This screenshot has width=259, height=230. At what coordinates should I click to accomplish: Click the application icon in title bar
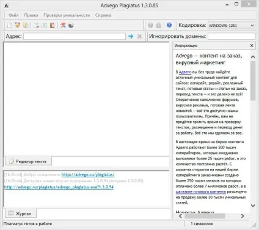pos(6,6)
